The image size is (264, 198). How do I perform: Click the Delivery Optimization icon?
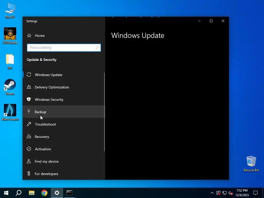coord(29,87)
